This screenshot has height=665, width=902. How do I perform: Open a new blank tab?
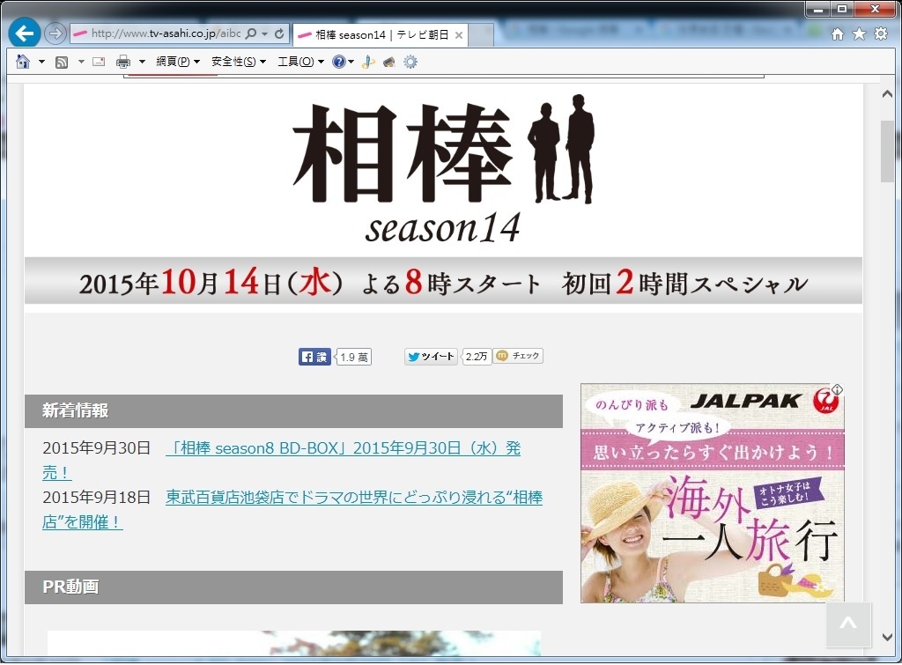[481, 35]
